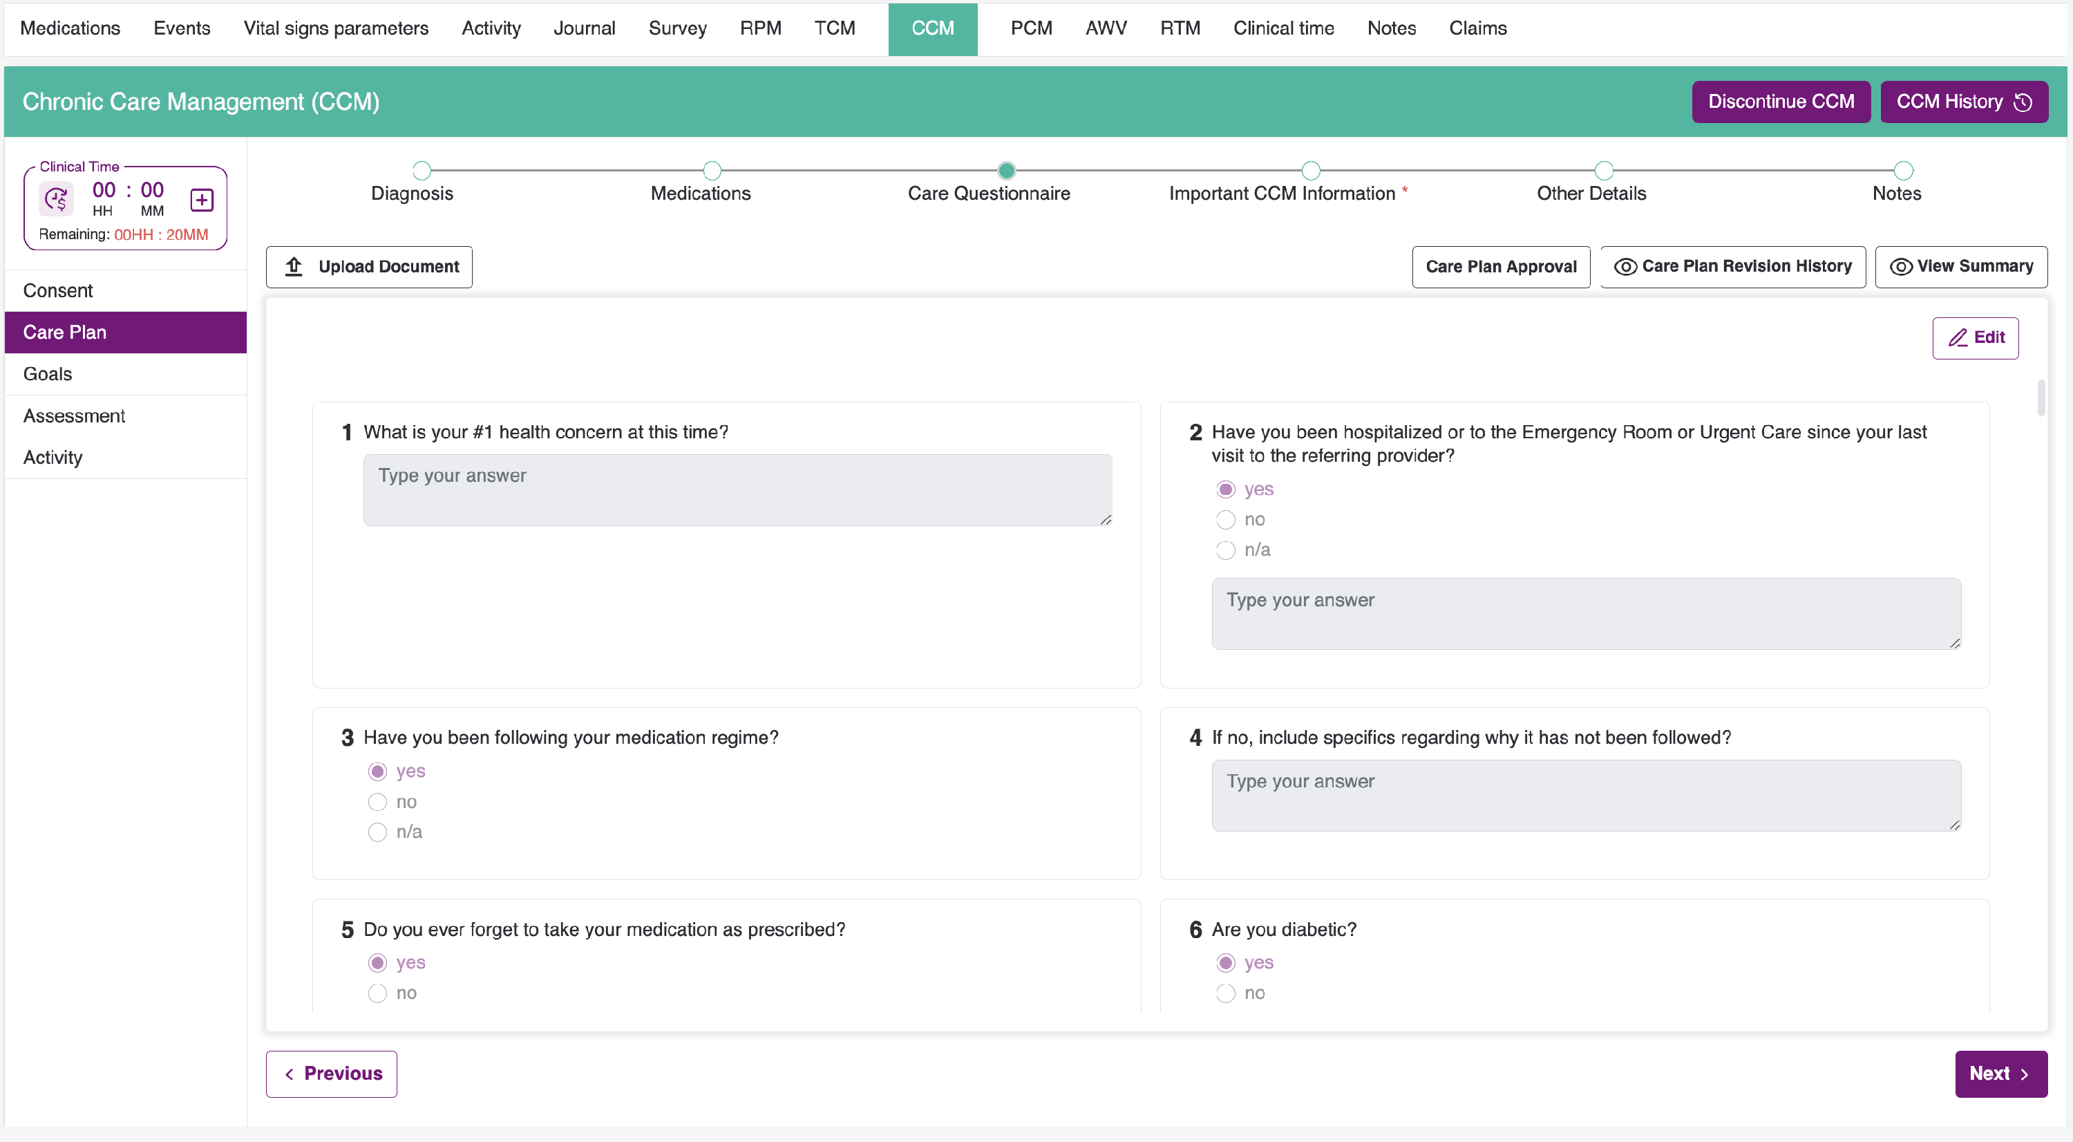The width and height of the screenshot is (2073, 1142).
Task: Click the plus icon to add clinical time
Action: point(201,200)
